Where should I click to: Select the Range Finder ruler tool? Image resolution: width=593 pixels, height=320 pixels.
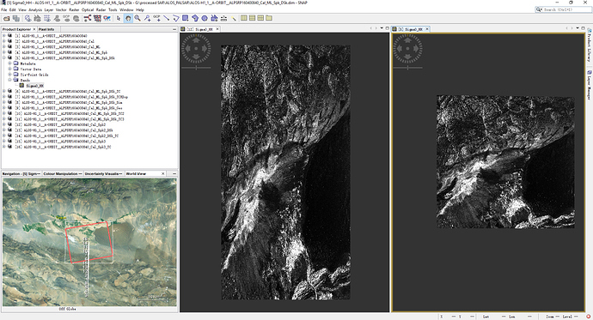point(224,18)
